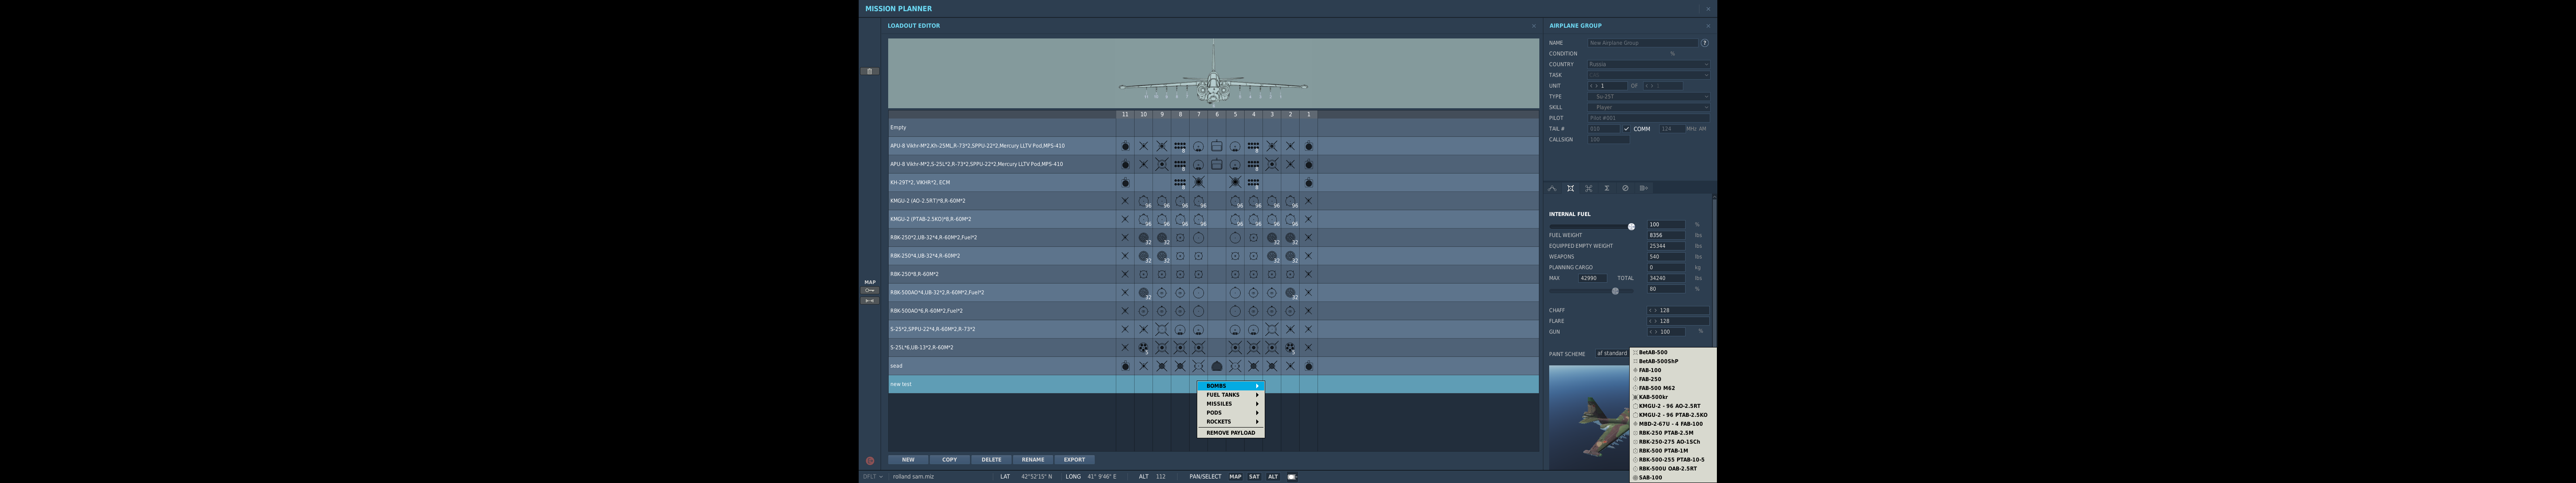Select KAB-500kr from the bombs list
The height and width of the screenshot is (483, 2576).
[x=1673, y=397]
